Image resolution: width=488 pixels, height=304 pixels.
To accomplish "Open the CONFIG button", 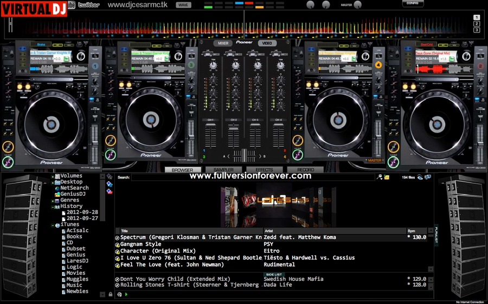I will [413, 3].
